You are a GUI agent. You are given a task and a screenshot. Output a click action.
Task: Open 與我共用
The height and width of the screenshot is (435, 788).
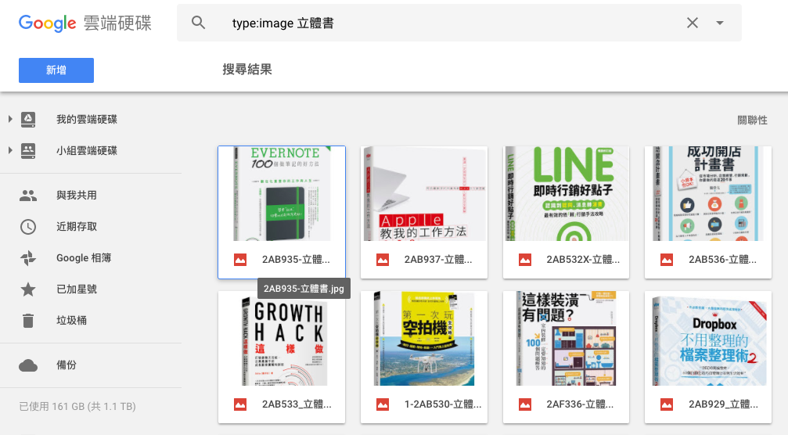(x=77, y=196)
